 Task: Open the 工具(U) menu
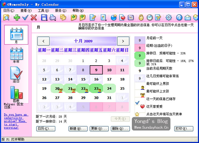point(43,10)
